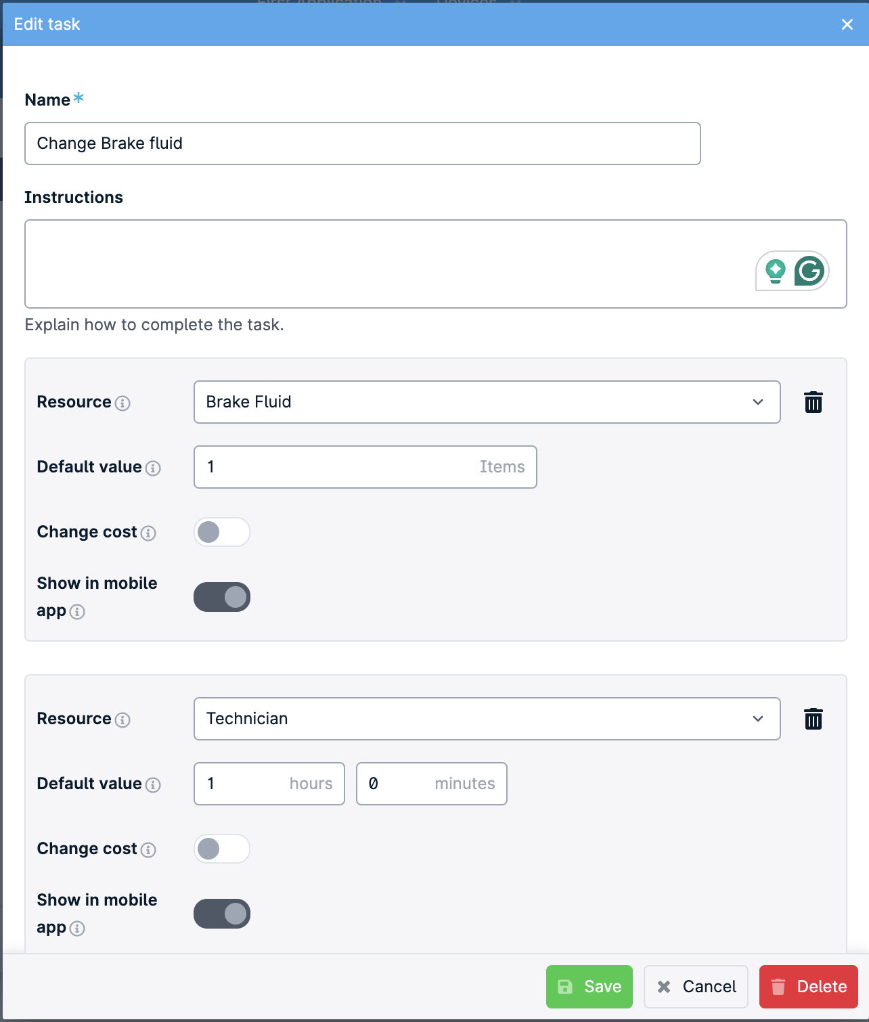
Task: Open the Brake Fluid resource dropdown
Action: pyautogui.click(x=487, y=402)
